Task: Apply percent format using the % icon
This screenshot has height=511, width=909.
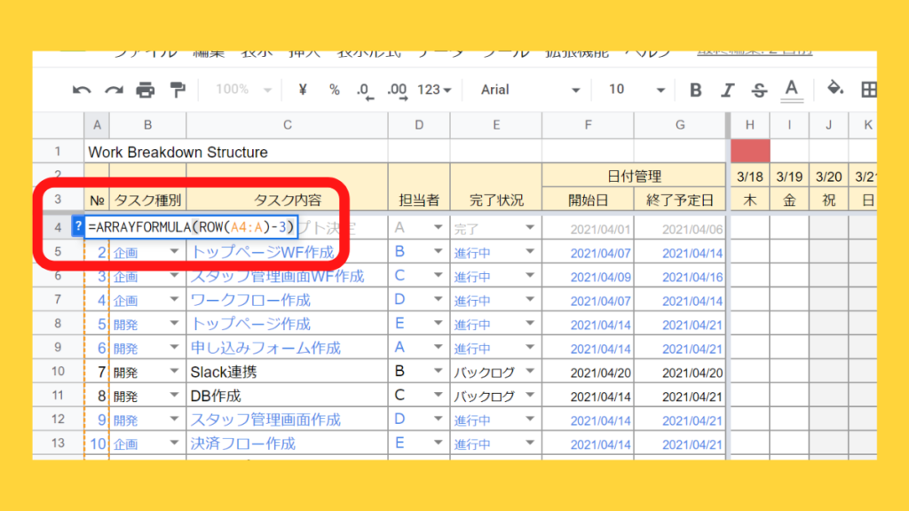Action: (x=334, y=90)
